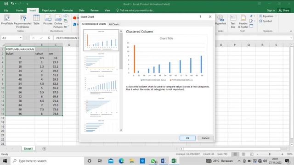Click Online Pictures icon
The image size is (294, 165).
(58, 22)
